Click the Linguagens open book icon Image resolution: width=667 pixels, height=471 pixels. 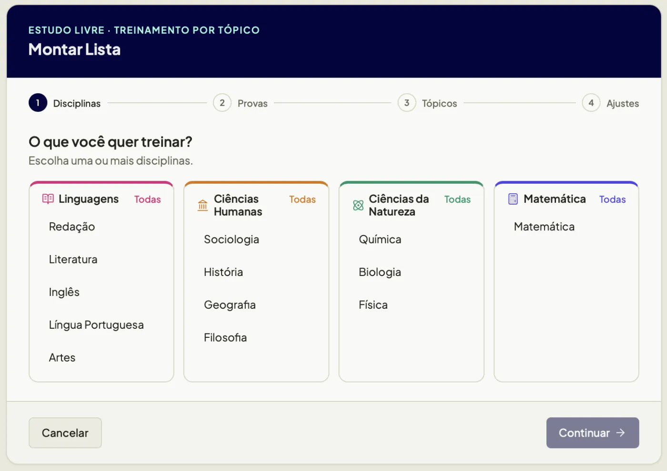(x=48, y=199)
